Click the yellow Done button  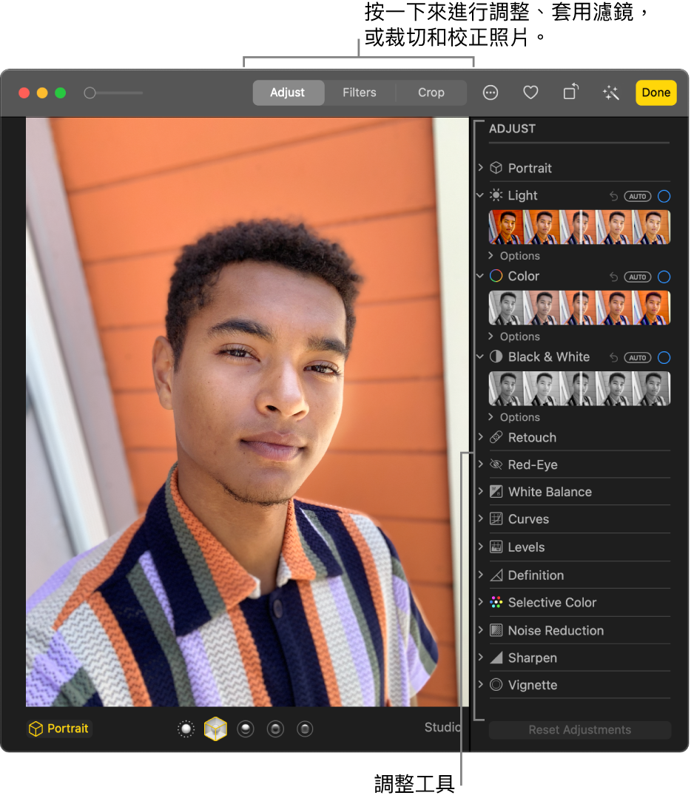[655, 92]
